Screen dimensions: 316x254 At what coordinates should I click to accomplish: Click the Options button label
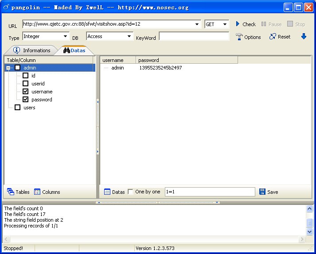pos(253,37)
